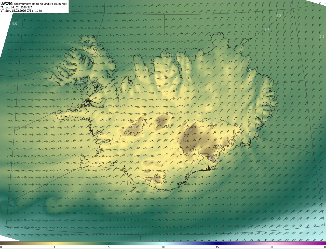Select the 3.9 value label in the northeast
Screen dimensions: 326x249
[x=249, y=70]
